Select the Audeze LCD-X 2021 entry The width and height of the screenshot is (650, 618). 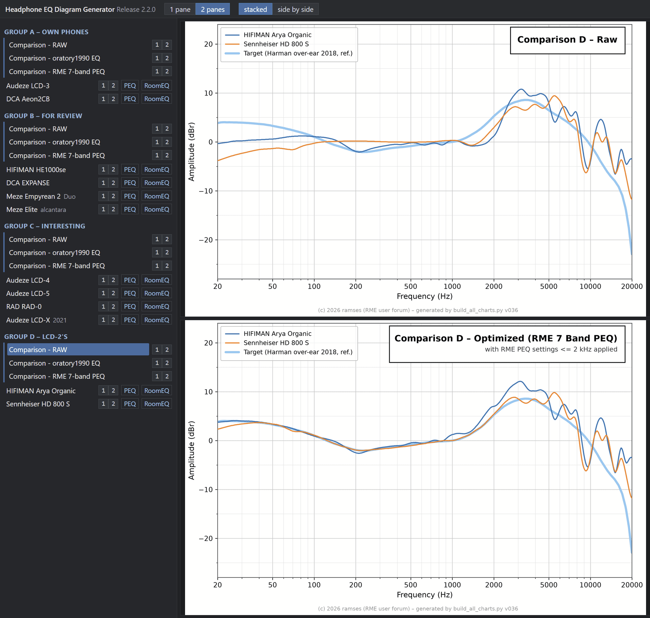(x=36, y=320)
